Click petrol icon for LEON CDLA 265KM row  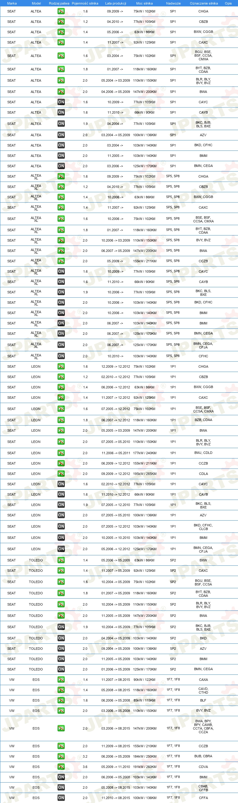coord(61,473)
